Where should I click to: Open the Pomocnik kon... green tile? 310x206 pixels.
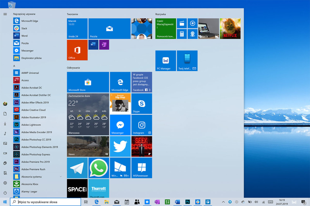[166, 28]
